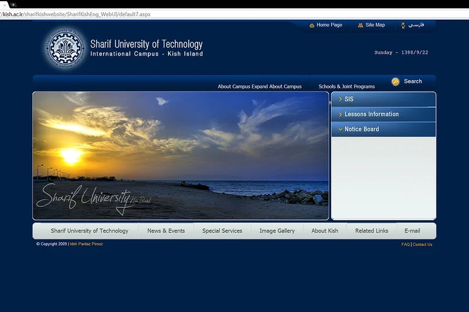Screen dimensions: 469x312
Task: Go to Special Services
Action: (222, 231)
